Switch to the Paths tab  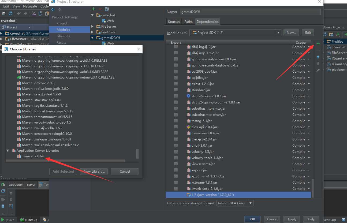pyautogui.click(x=188, y=22)
